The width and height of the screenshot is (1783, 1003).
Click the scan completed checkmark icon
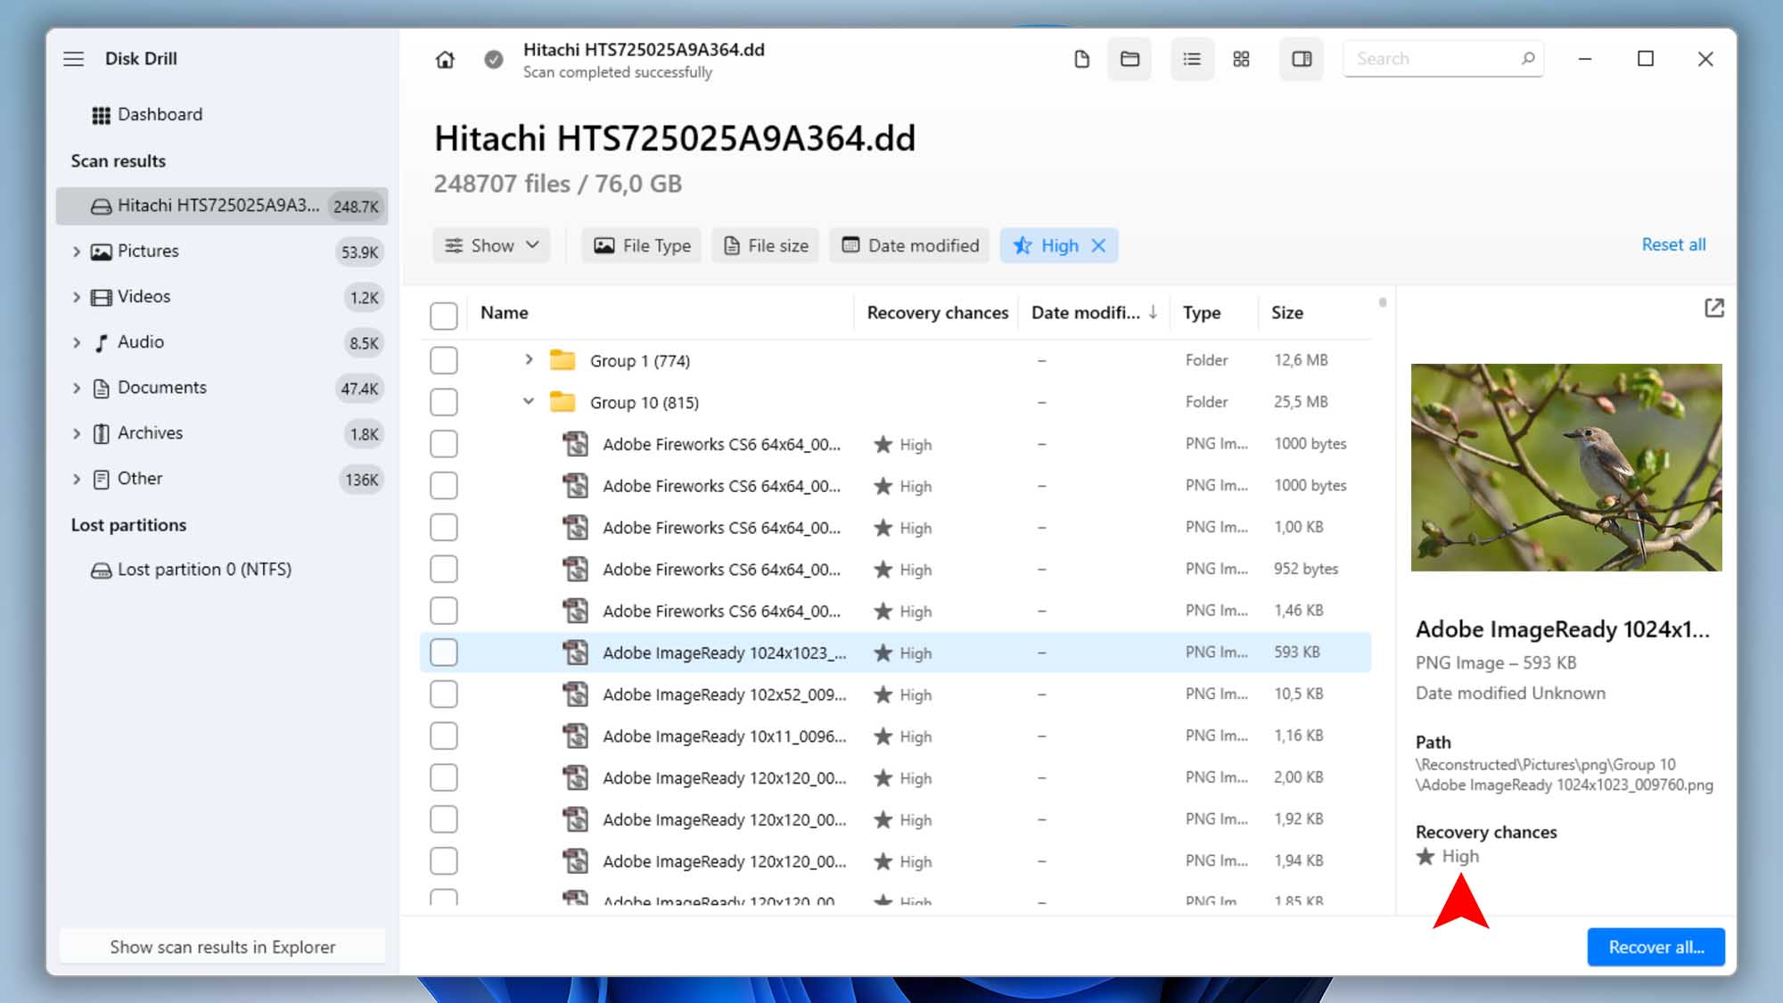[493, 60]
